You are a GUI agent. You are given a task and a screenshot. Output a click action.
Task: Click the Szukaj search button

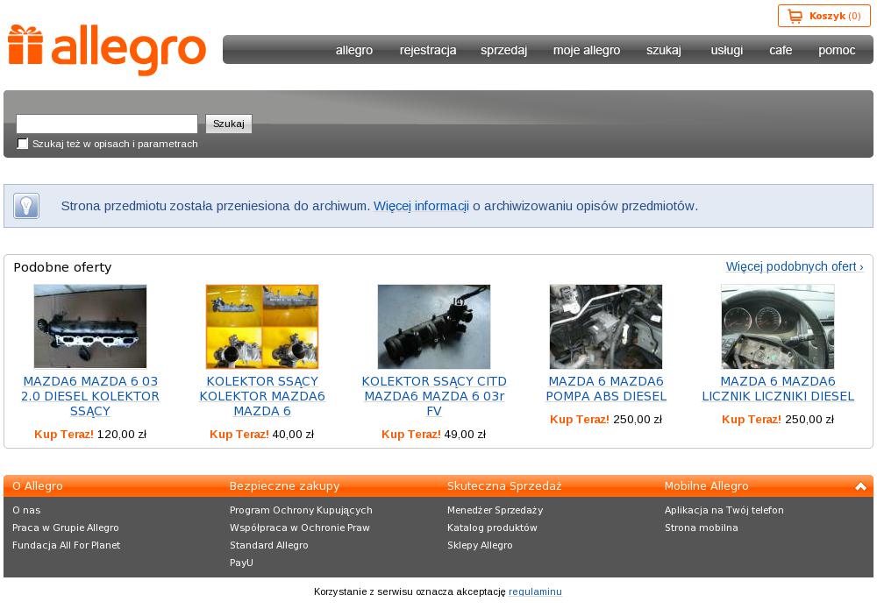[x=229, y=124]
